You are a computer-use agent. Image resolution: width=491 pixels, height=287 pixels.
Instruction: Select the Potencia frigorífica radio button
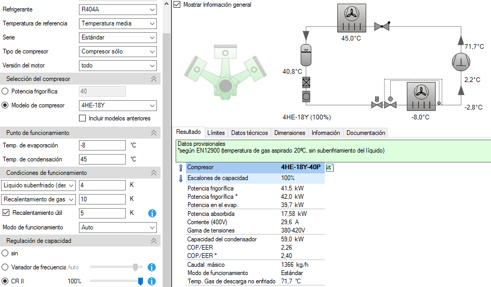[5, 91]
